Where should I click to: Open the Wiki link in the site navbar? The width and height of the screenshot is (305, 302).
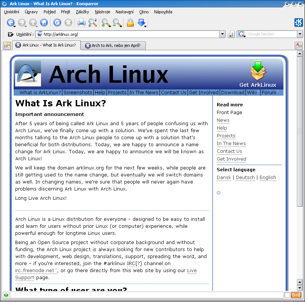coord(253,93)
